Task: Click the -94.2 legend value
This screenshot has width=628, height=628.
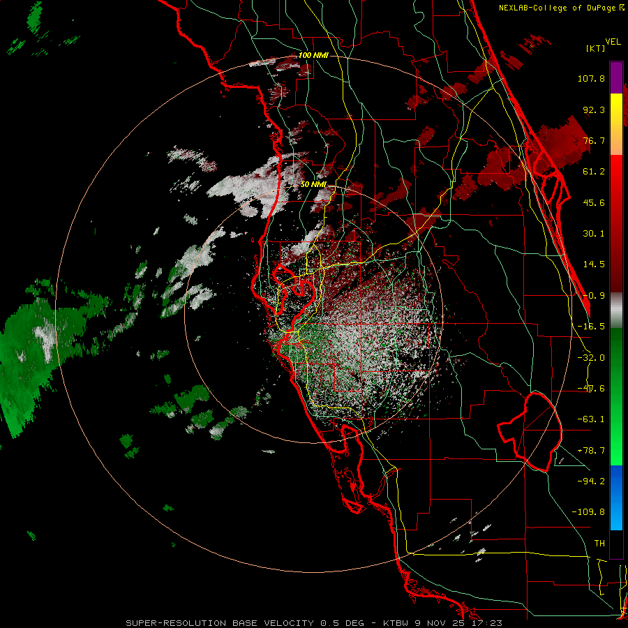Action: coord(591,481)
